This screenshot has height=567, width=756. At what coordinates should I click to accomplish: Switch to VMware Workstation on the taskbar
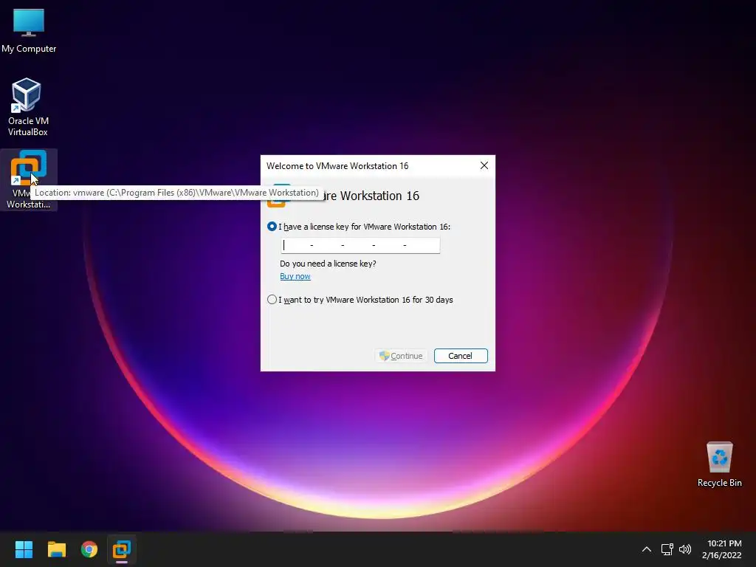(122, 549)
